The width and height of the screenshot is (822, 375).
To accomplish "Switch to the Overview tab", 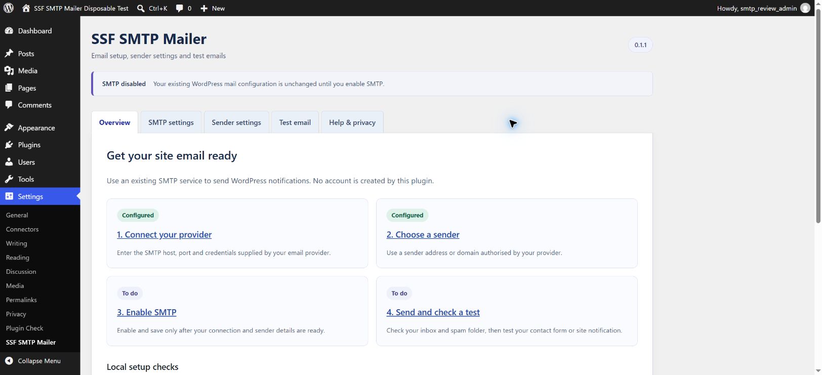I will pos(114,122).
